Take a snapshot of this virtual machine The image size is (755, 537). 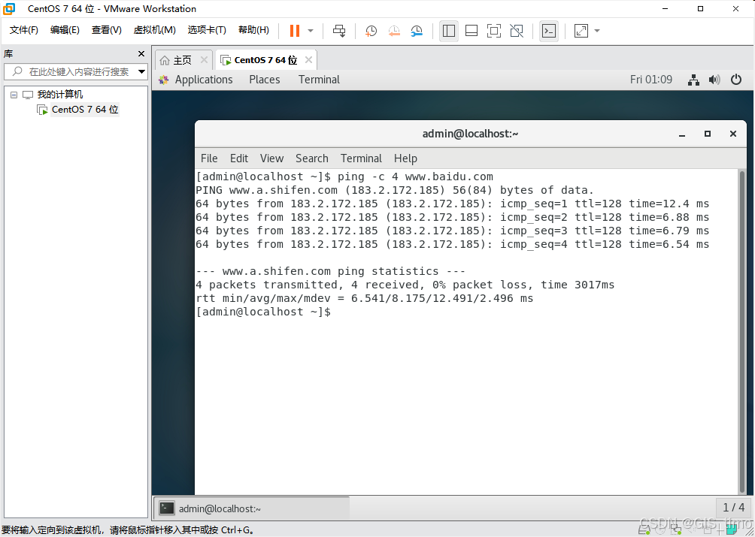pyautogui.click(x=371, y=31)
